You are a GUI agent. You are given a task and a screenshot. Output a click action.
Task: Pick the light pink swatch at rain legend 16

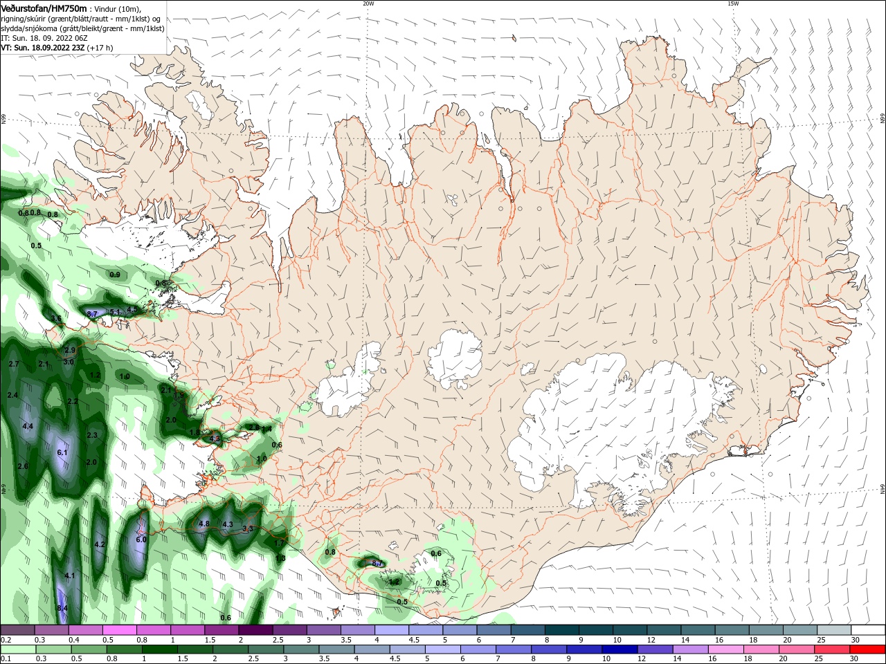pyautogui.click(x=725, y=649)
